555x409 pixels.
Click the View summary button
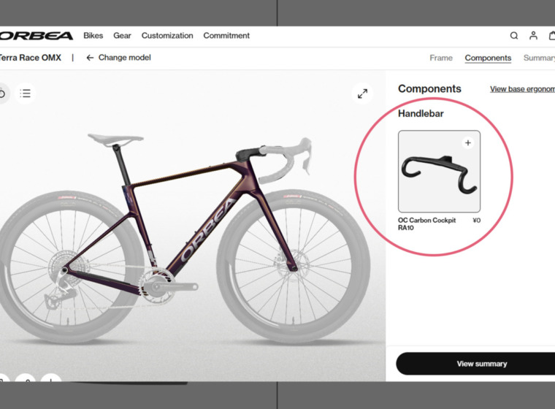[x=475, y=364]
